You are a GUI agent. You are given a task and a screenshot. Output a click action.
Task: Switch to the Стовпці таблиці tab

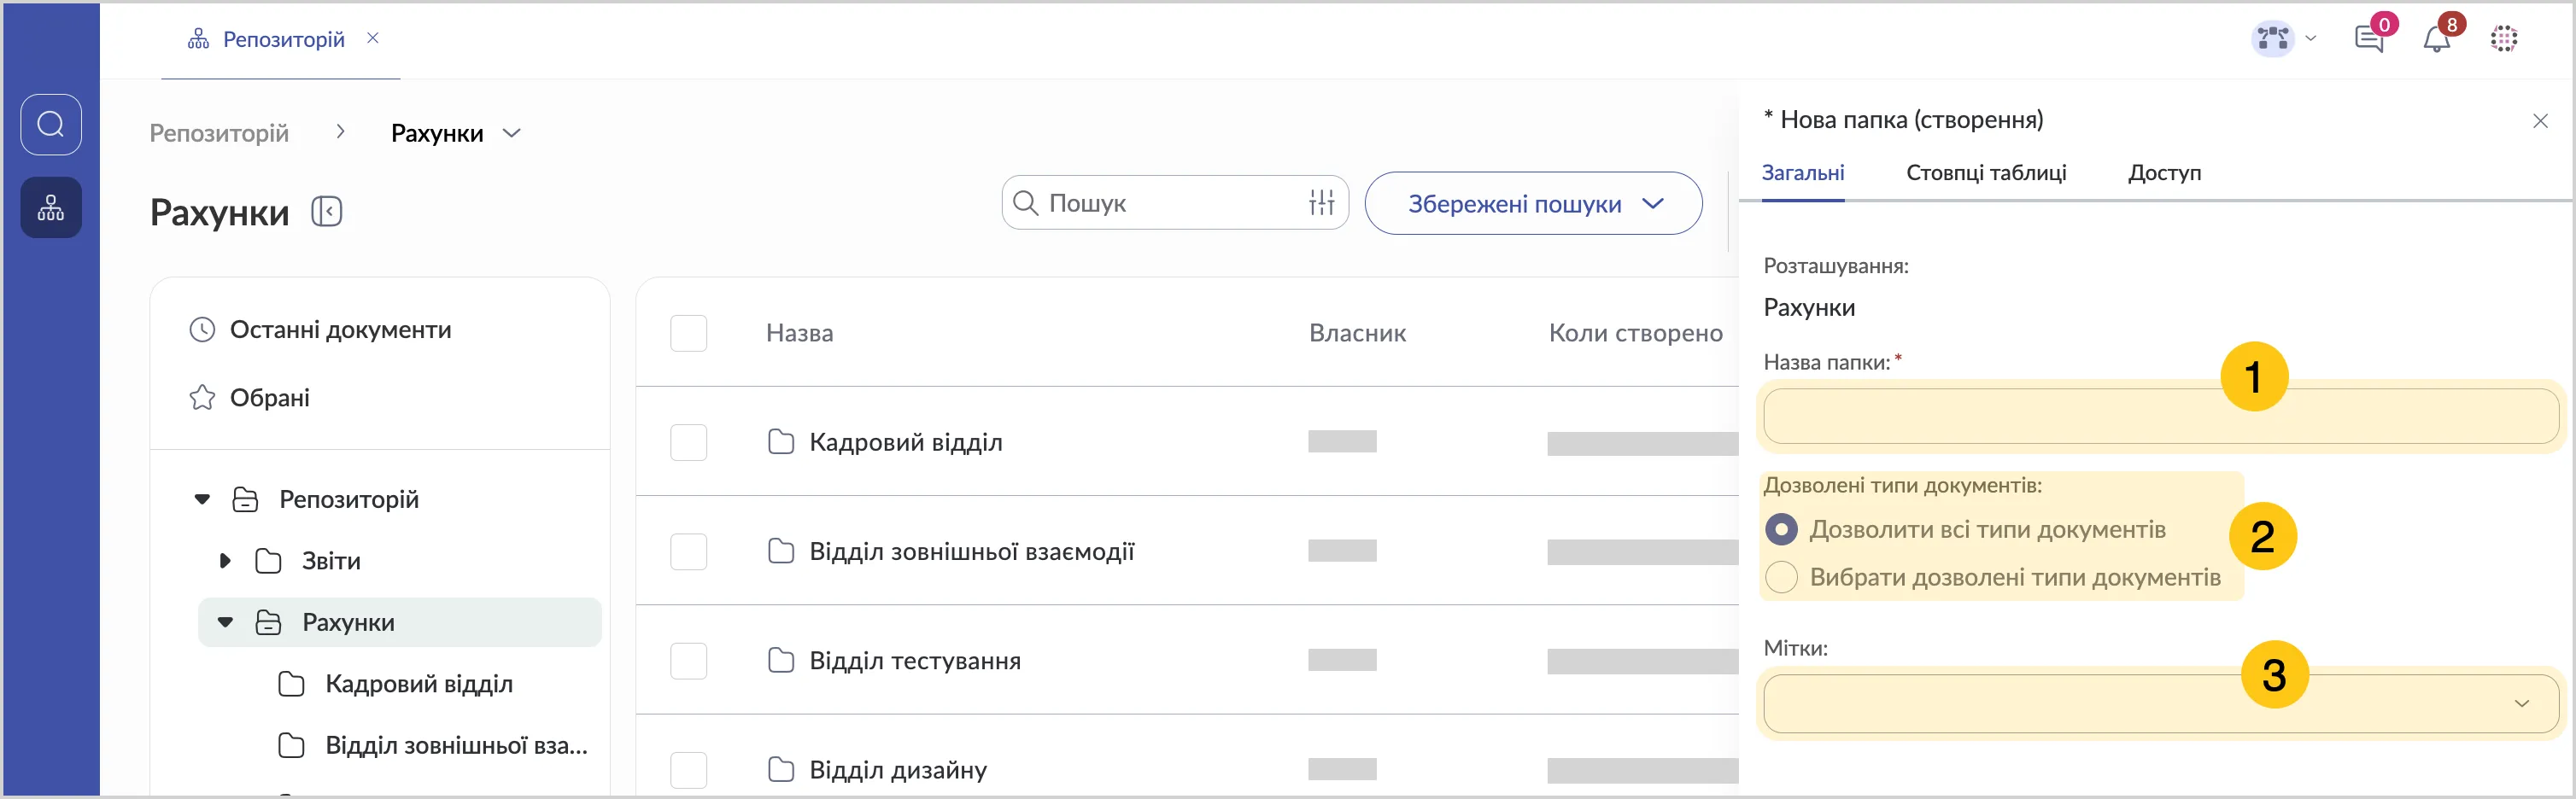(1985, 173)
